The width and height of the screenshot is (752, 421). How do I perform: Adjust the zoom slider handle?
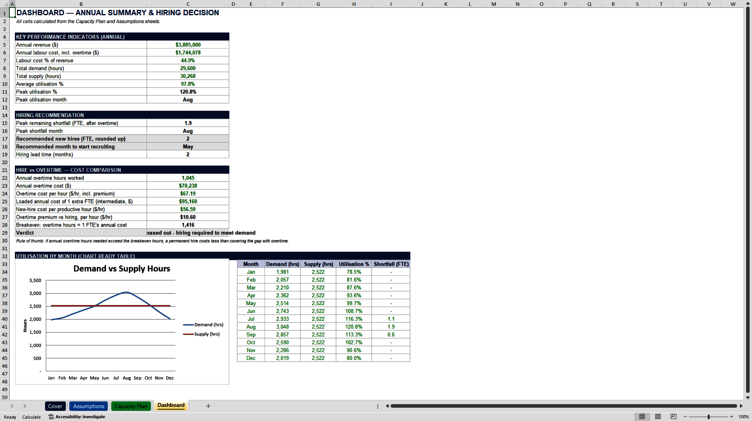tap(709, 417)
